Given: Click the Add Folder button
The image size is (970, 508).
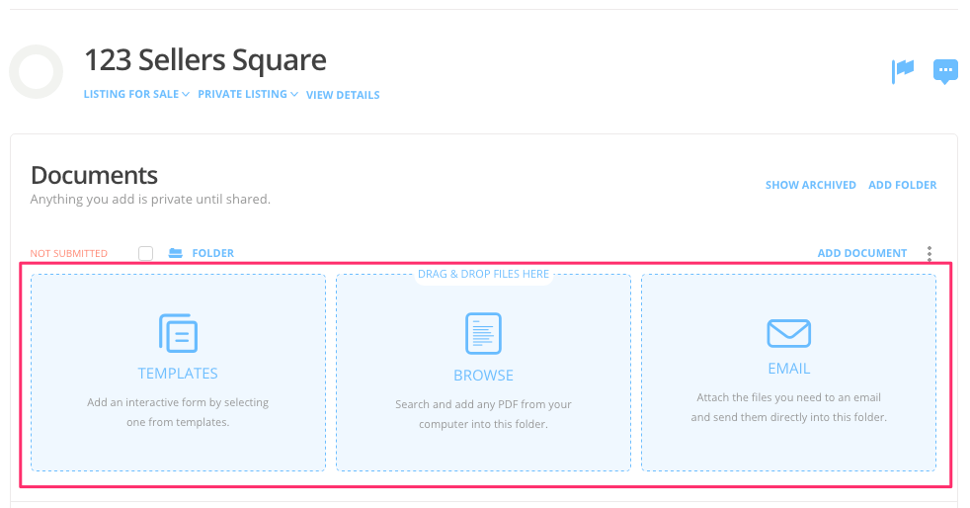Looking at the screenshot, I should point(902,185).
